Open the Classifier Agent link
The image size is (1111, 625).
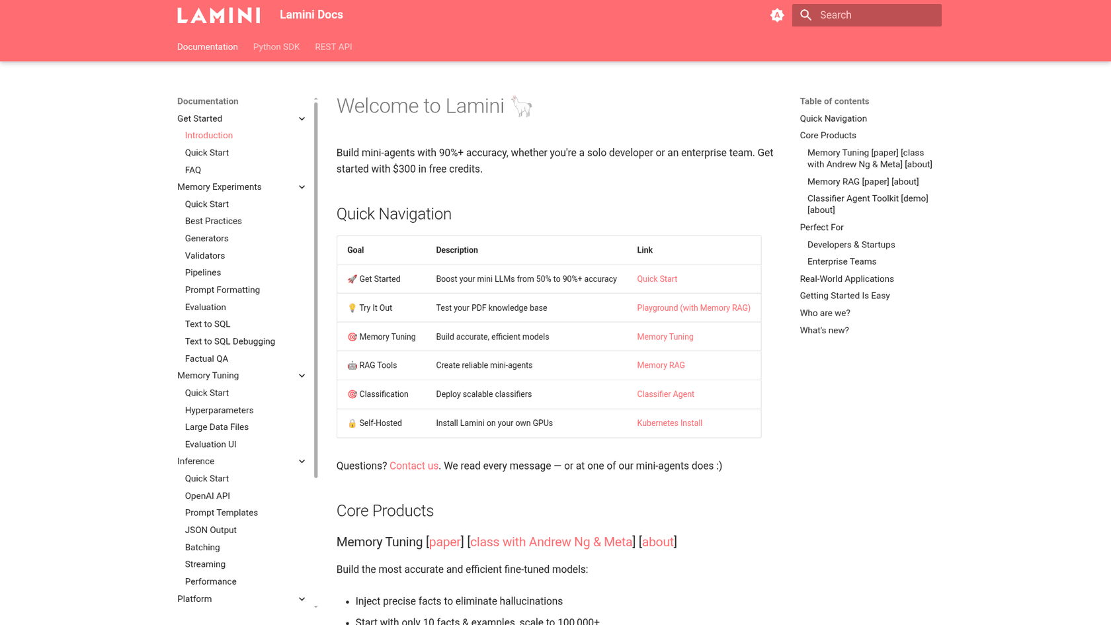point(666,394)
